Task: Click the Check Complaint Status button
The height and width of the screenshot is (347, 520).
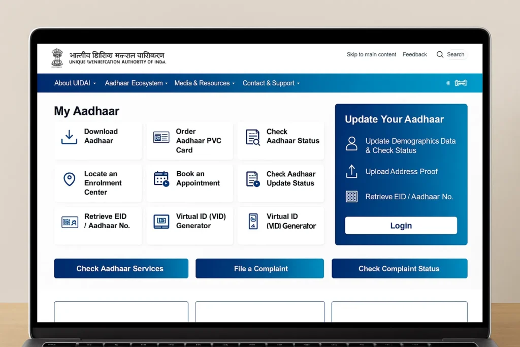Action: coord(399,268)
